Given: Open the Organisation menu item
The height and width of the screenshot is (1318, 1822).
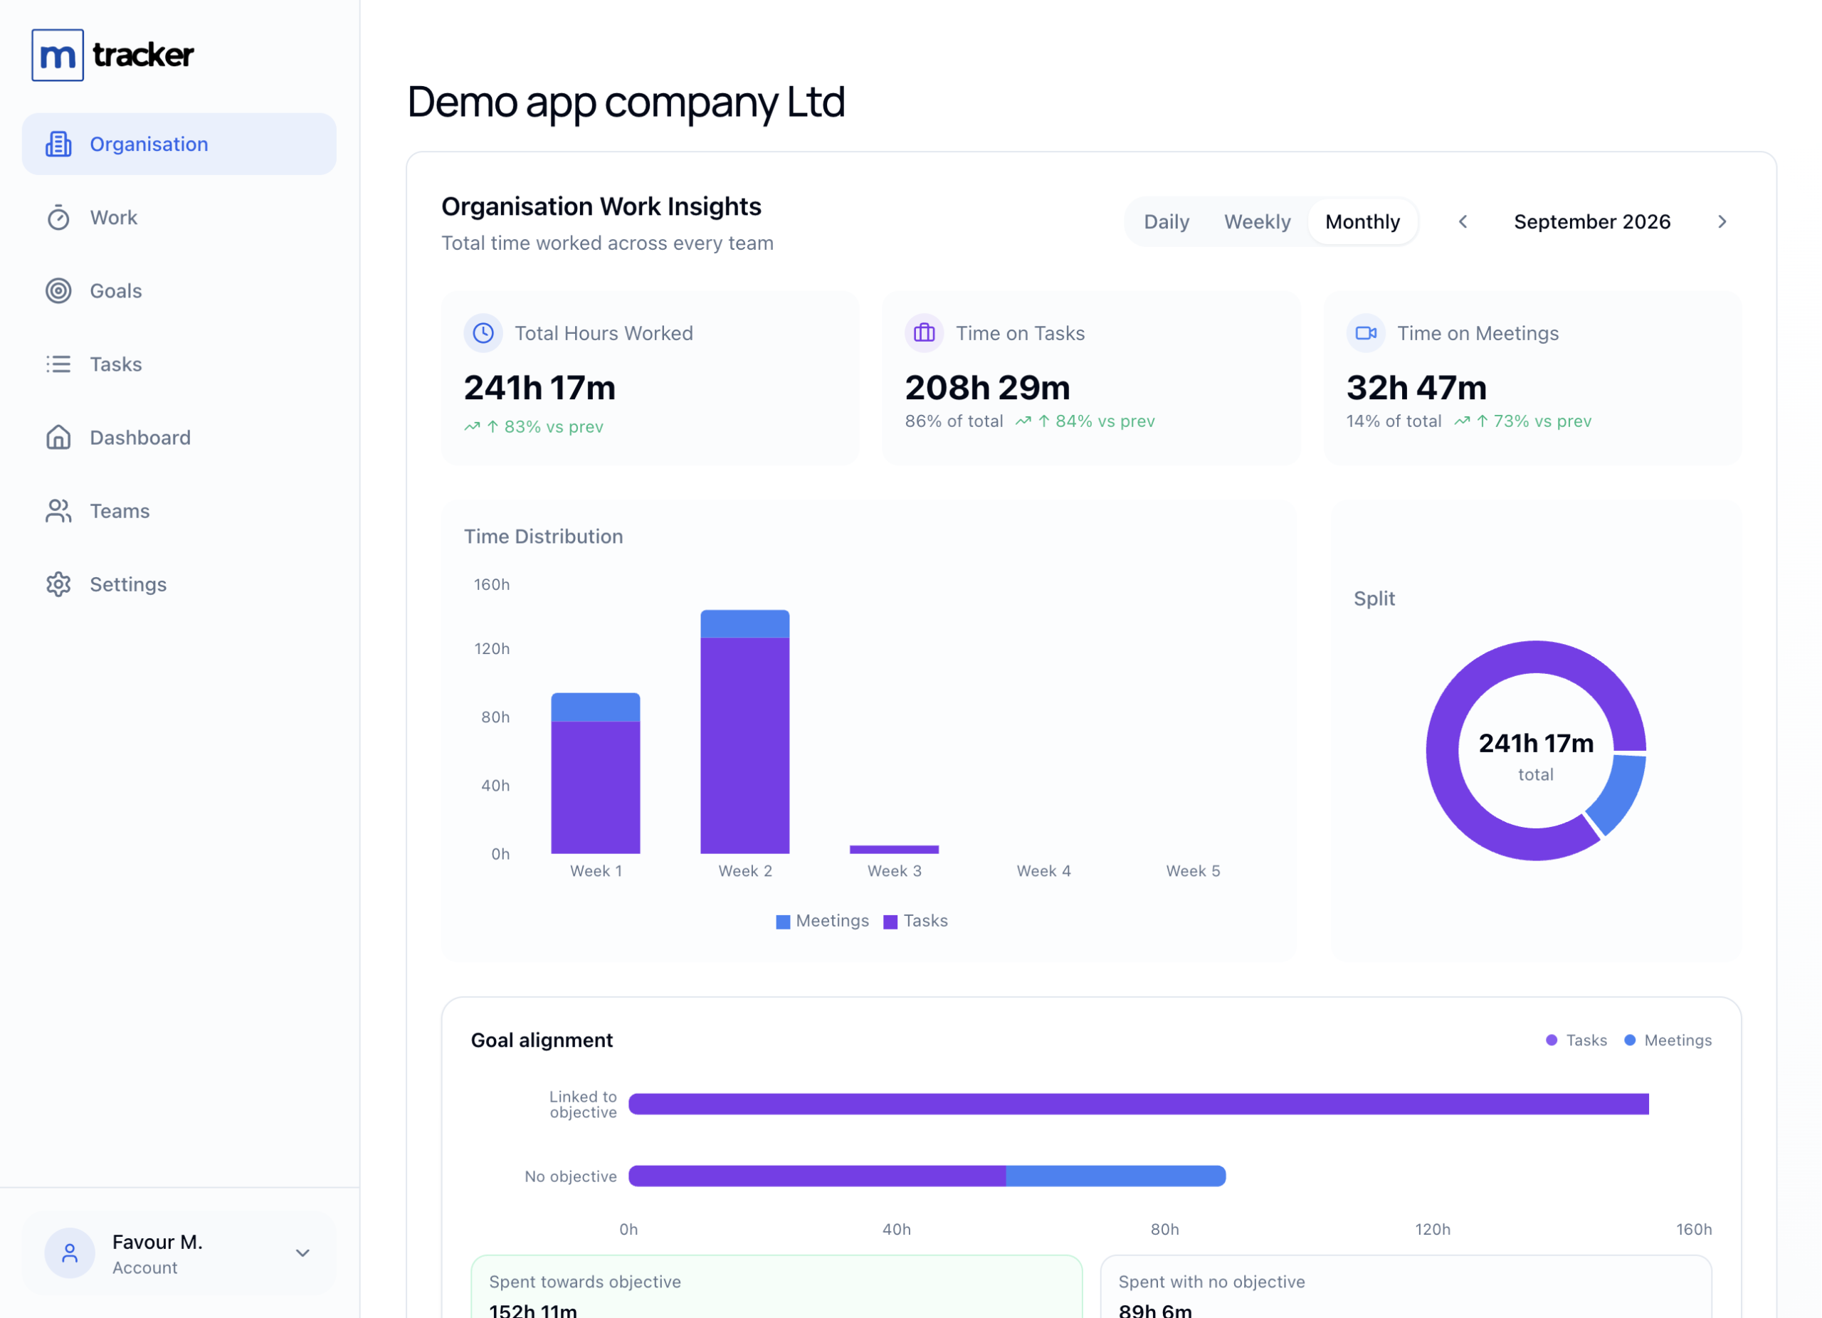Looking at the screenshot, I should click(179, 144).
